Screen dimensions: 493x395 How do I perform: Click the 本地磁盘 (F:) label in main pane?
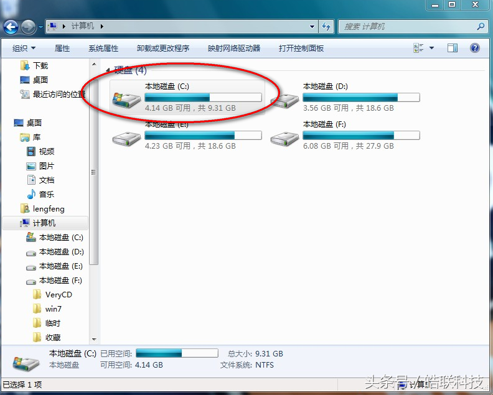click(324, 124)
